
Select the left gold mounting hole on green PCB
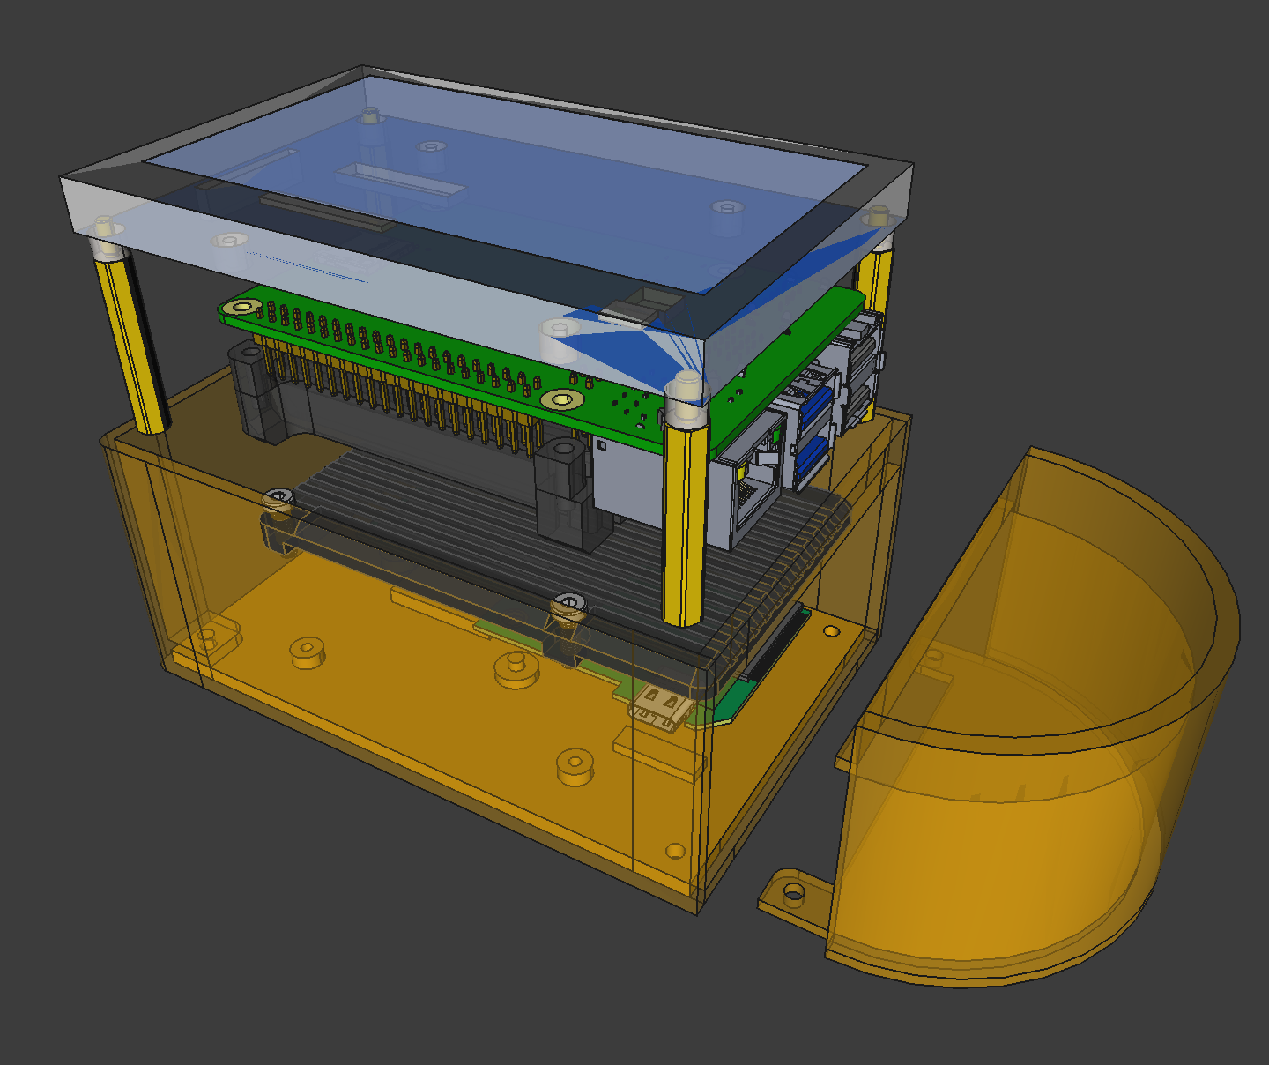tap(241, 308)
